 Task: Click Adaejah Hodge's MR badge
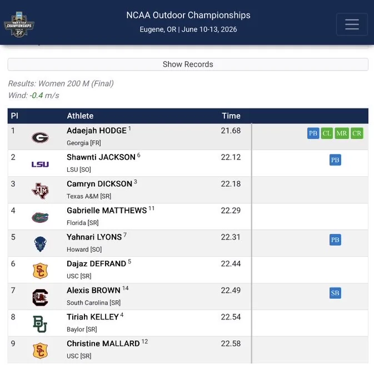(x=342, y=133)
